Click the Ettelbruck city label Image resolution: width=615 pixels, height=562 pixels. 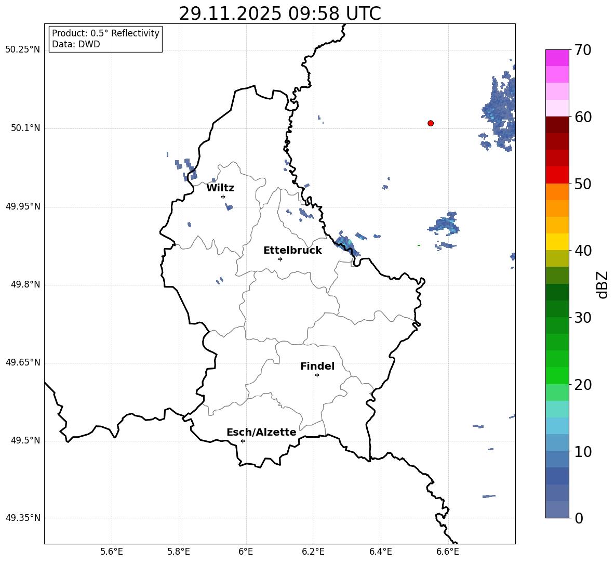point(292,251)
